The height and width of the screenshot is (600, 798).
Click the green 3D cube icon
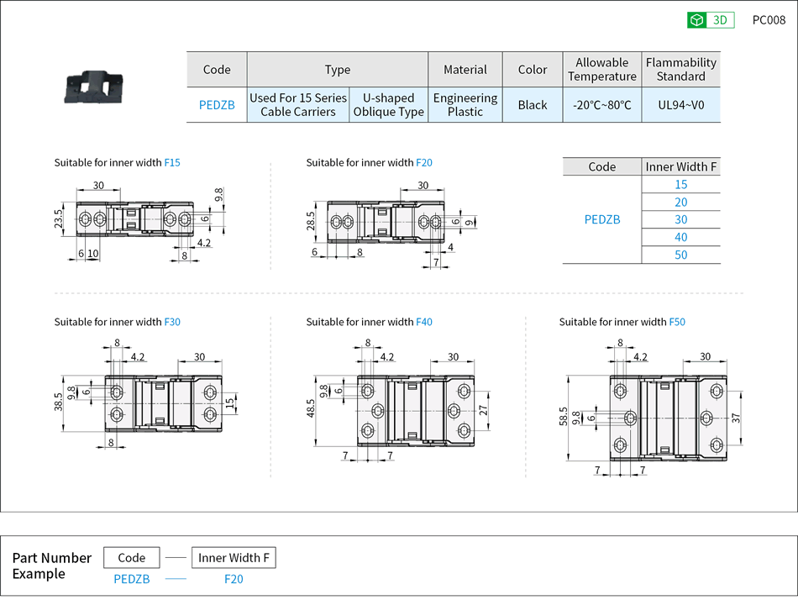pos(696,20)
